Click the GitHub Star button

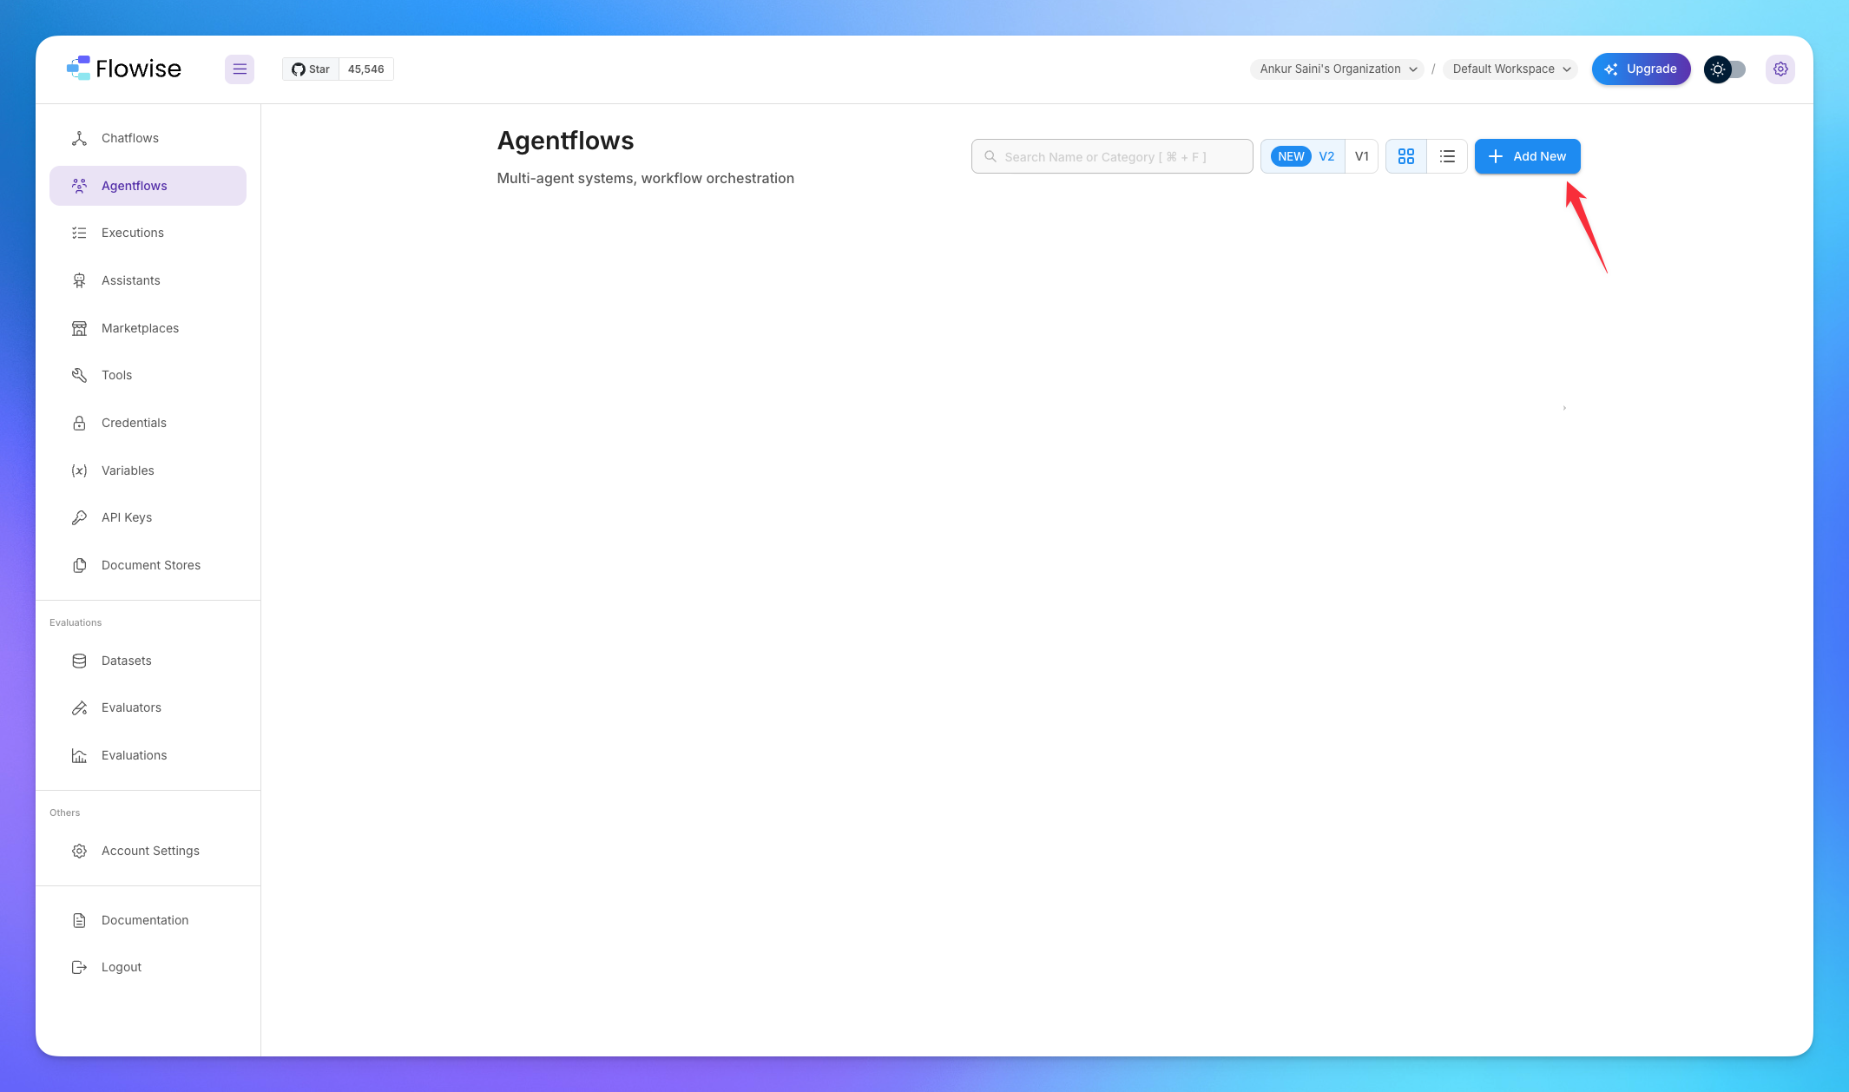[x=311, y=69]
